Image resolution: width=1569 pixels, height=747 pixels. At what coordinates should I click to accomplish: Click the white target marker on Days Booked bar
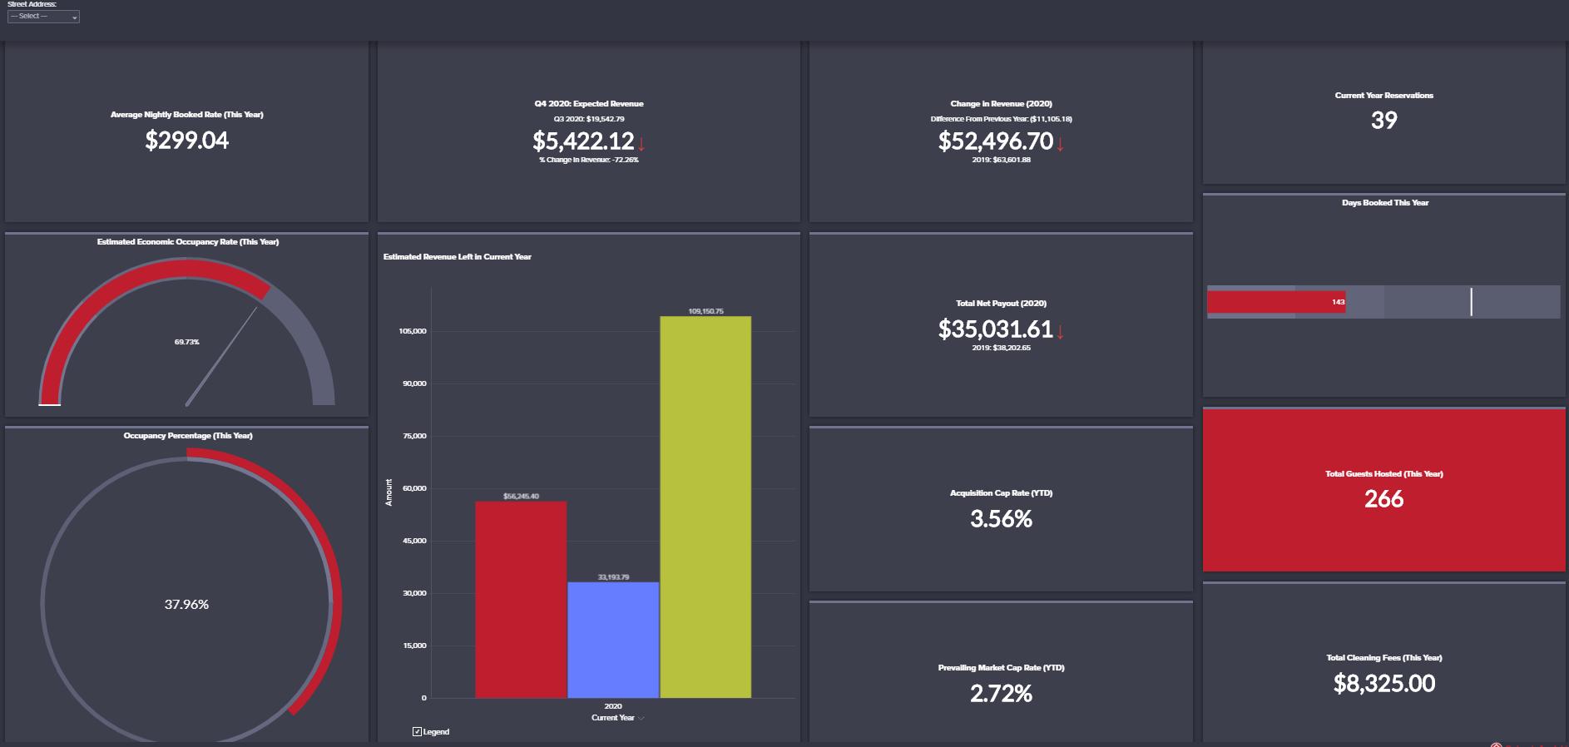pos(1471,302)
